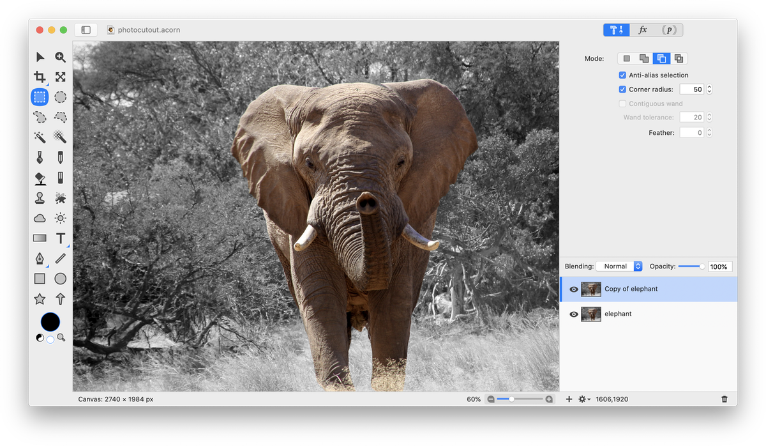Hide the Copy of elephant layer
Image resolution: width=766 pixels, height=446 pixels.
coord(573,289)
